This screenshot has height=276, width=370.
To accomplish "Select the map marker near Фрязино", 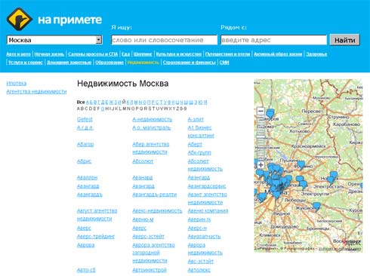I will tap(301, 165).
